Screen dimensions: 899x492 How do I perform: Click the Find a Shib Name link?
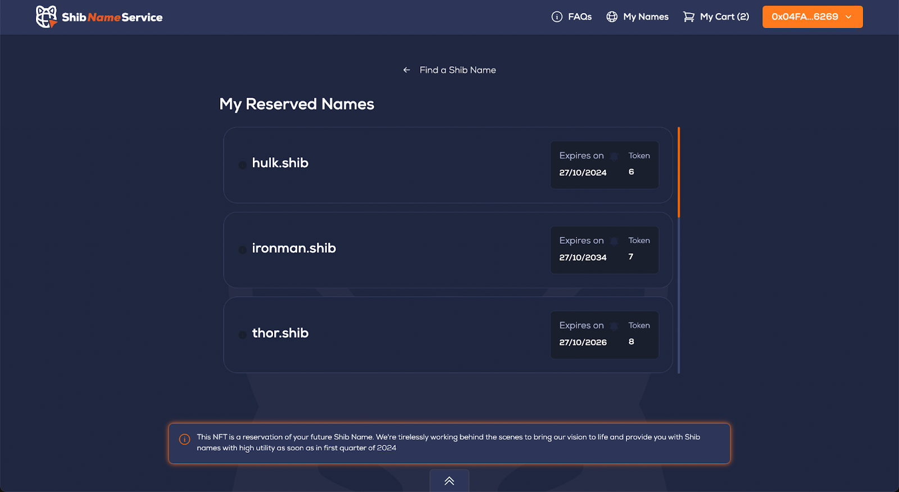click(x=458, y=70)
